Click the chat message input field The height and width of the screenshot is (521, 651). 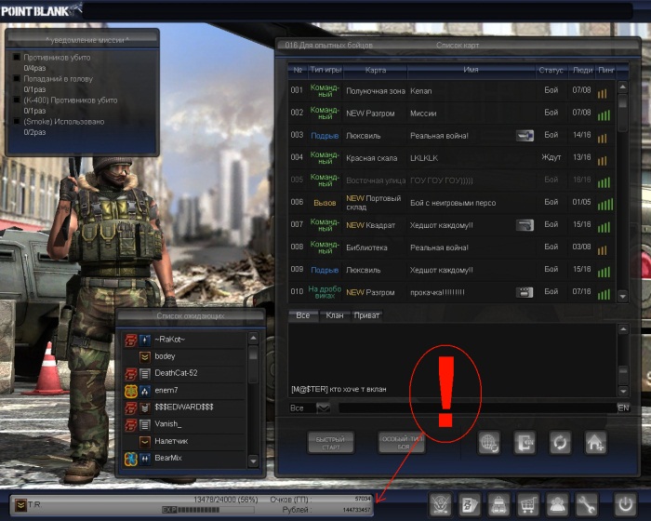point(477,408)
